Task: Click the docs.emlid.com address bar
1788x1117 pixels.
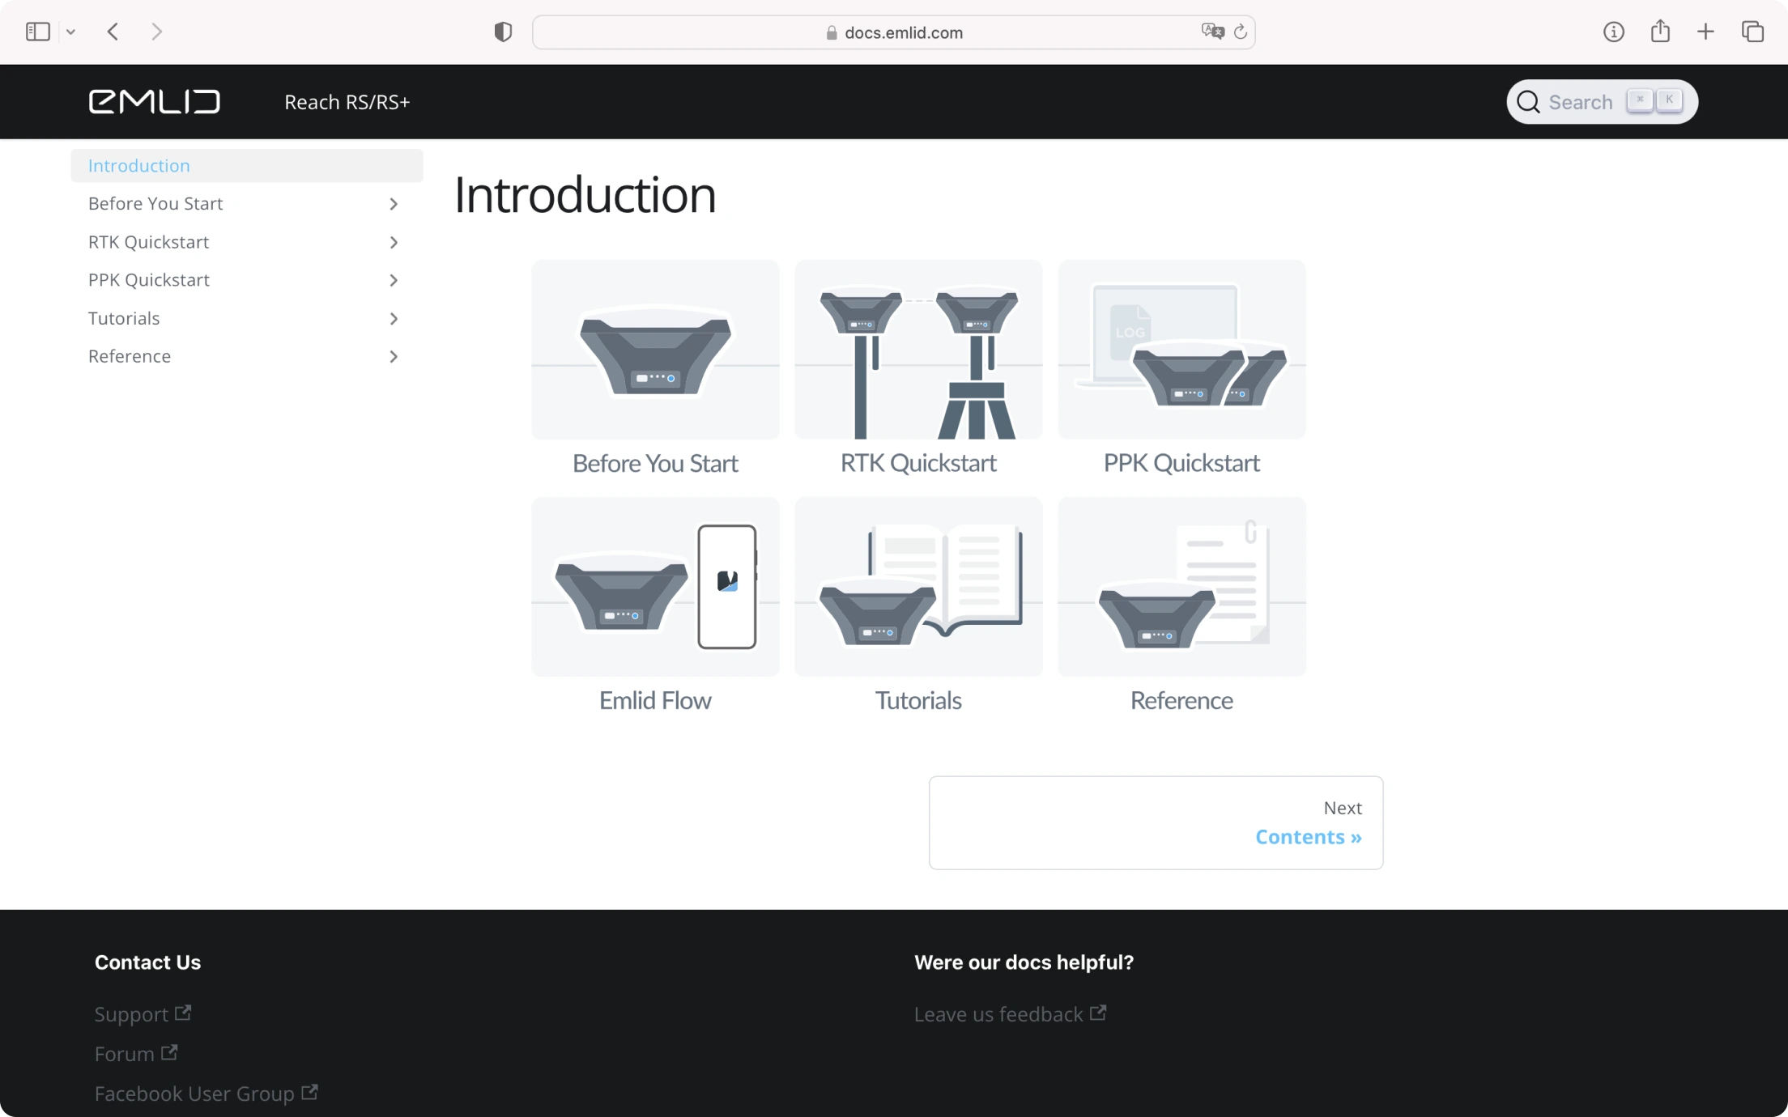Action: 893,32
